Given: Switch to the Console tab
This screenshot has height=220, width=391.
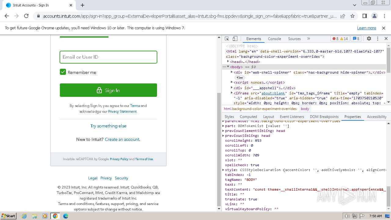Looking at the screenshot, I should [x=274, y=39].
